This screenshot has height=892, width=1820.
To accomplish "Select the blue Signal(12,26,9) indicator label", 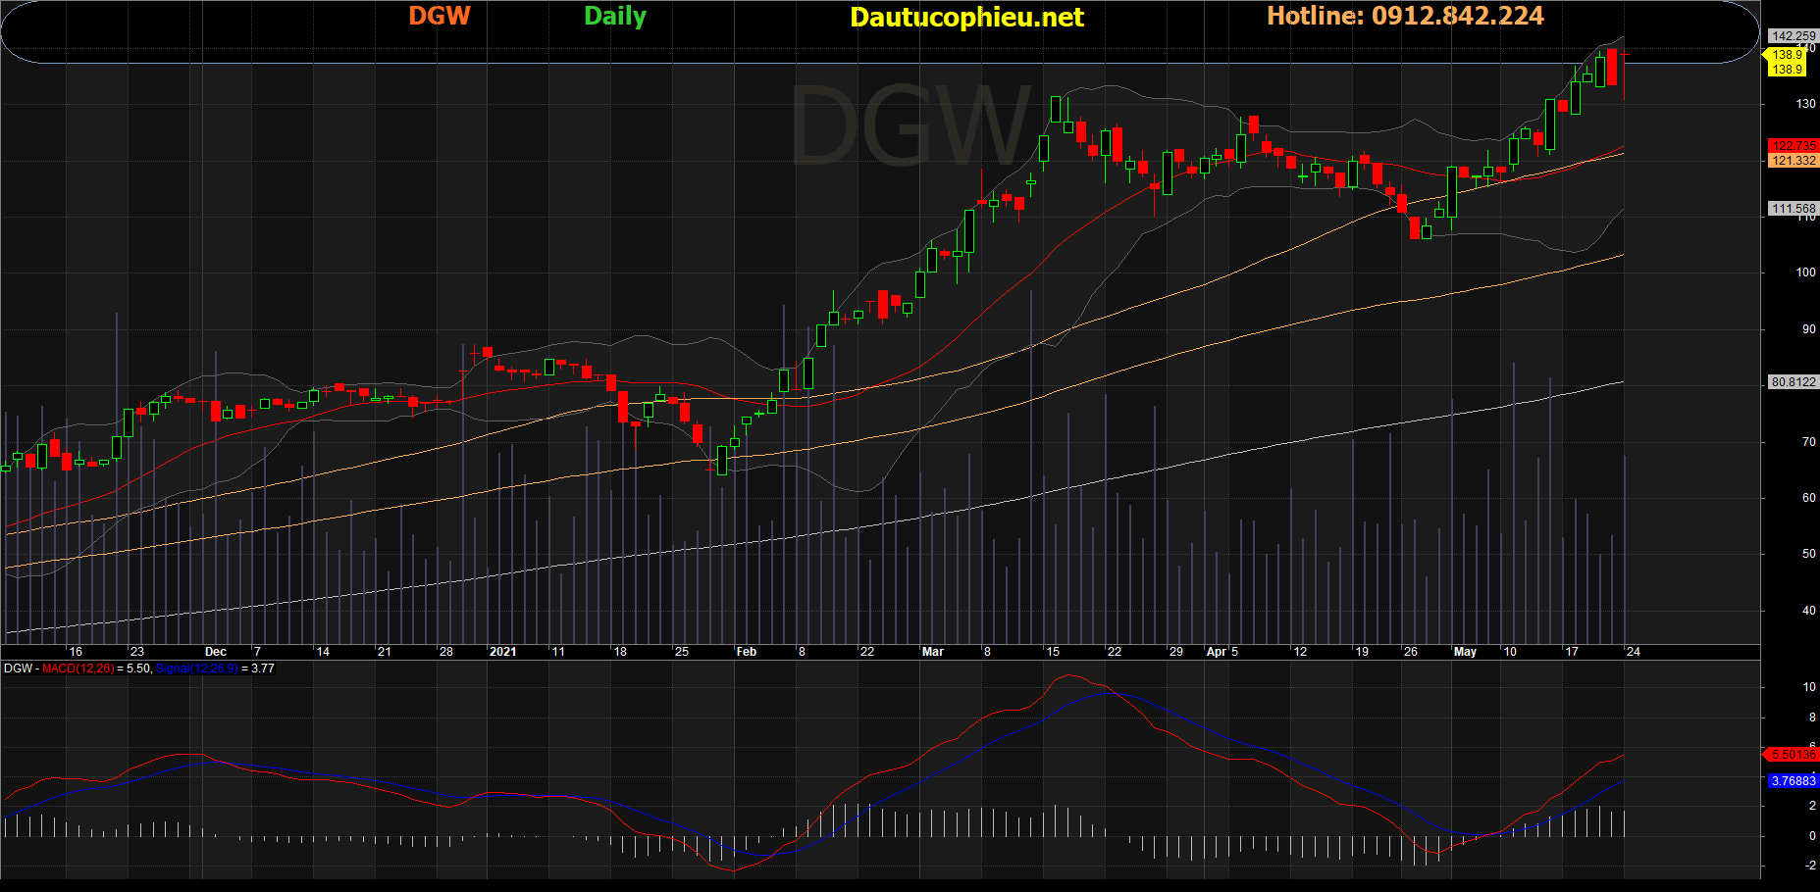I will click(x=196, y=669).
